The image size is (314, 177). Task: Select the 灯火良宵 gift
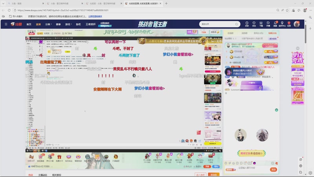pyautogui.click(x=147, y=158)
